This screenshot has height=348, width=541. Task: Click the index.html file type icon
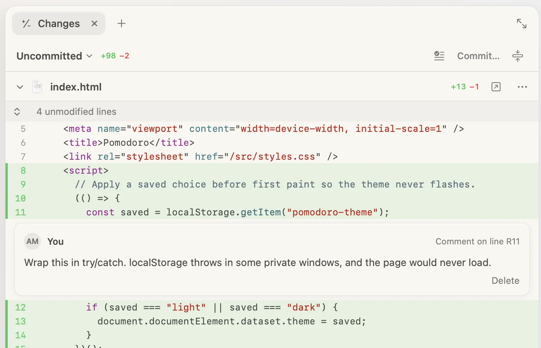37,87
